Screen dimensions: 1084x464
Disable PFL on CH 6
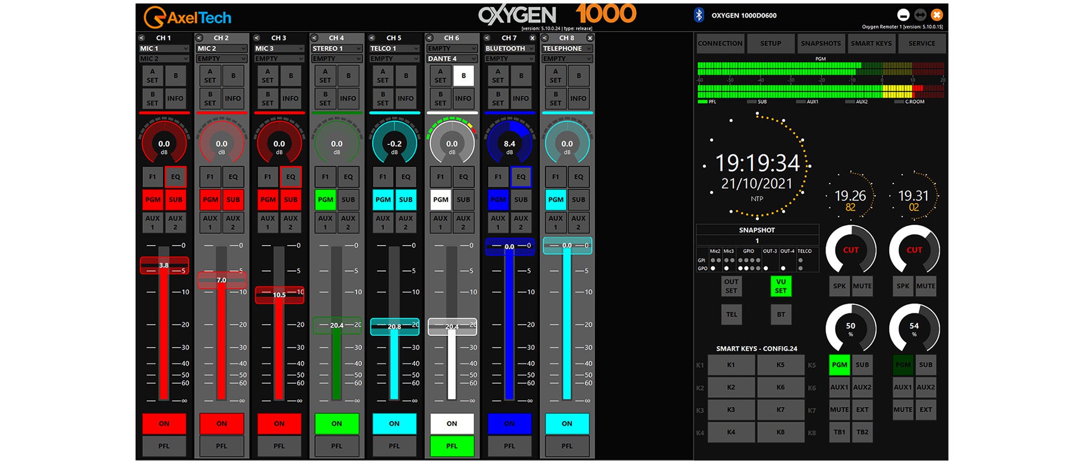(x=452, y=446)
